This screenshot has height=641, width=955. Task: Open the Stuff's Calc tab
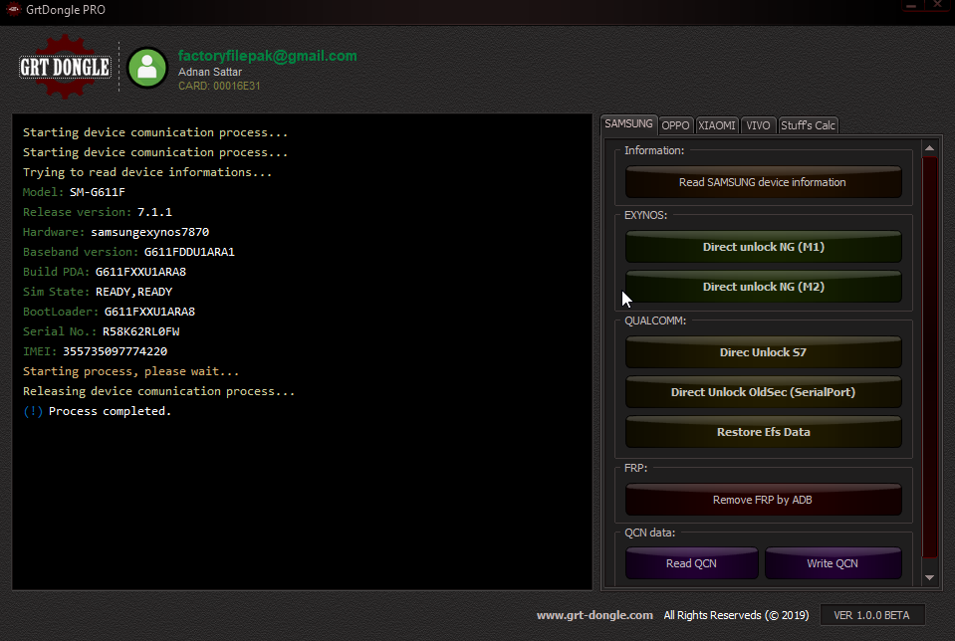point(808,125)
